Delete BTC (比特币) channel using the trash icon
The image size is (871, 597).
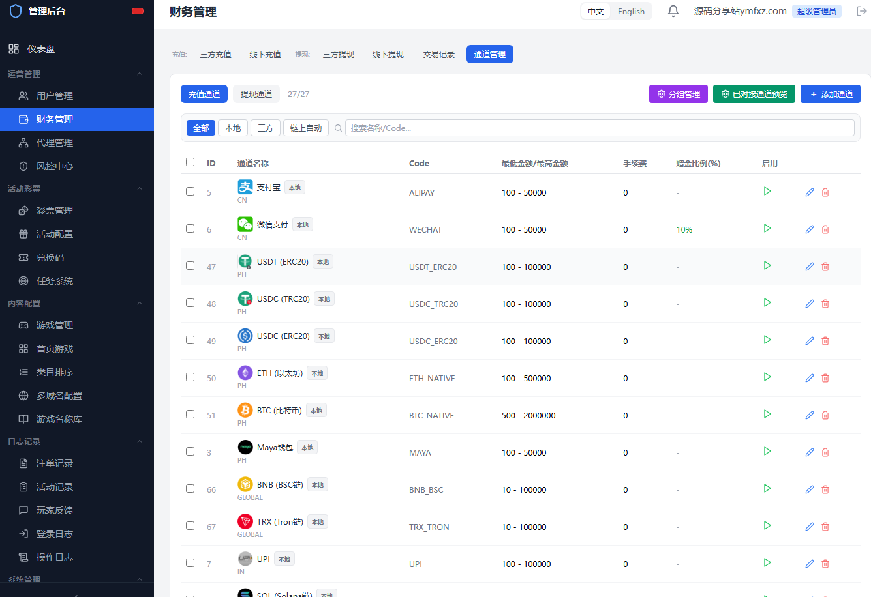[x=825, y=415]
